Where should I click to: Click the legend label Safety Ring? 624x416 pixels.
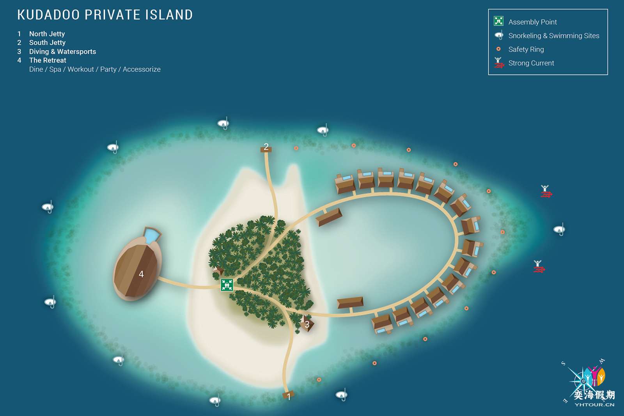click(x=526, y=49)
